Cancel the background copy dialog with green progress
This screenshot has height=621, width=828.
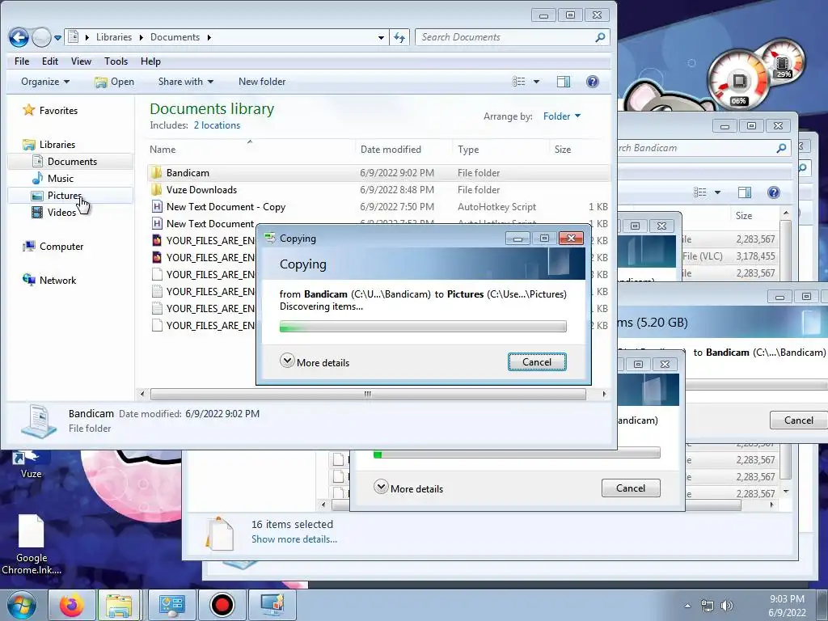tap(631, 488)
